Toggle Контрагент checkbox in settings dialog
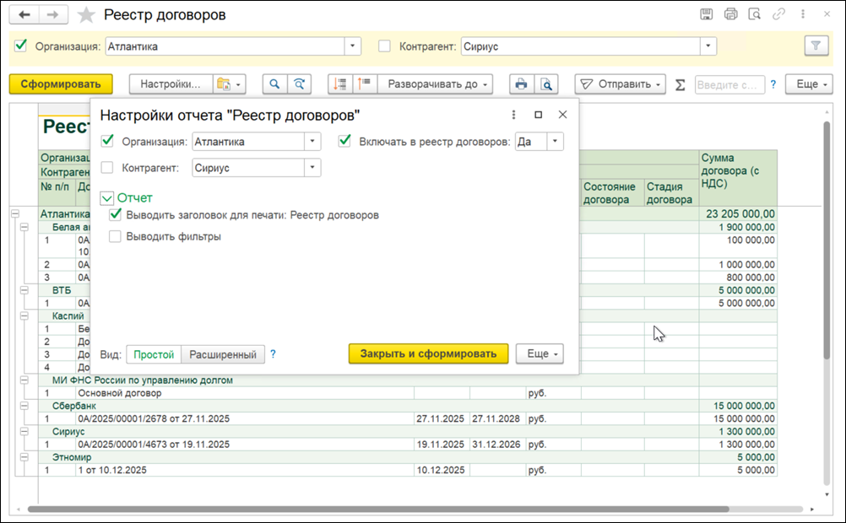846x523 pixels. point(107,168)
